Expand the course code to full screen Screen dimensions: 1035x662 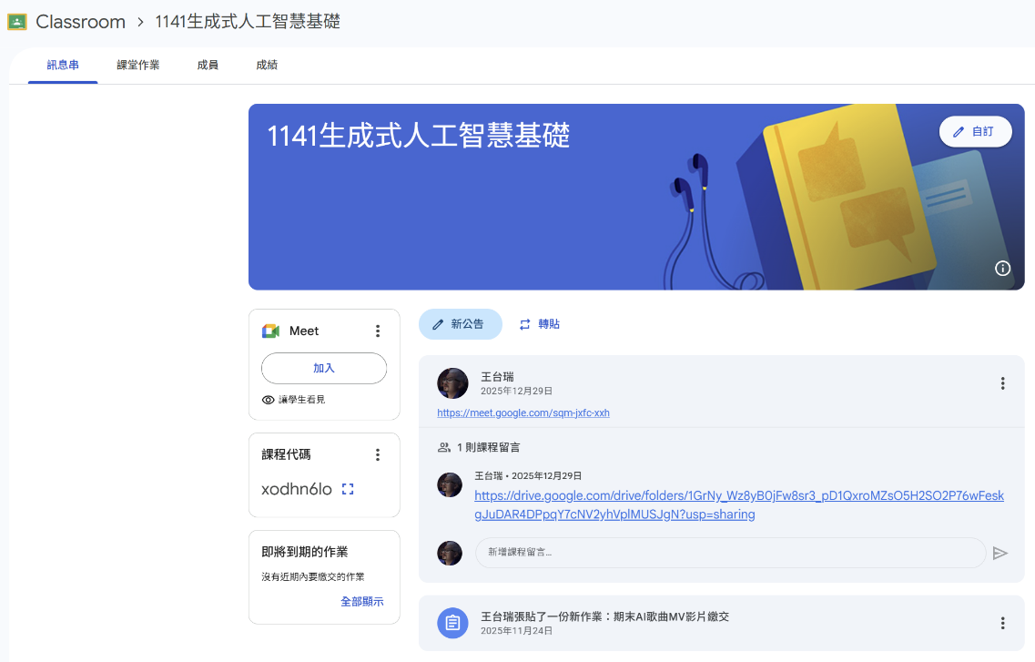[347, 489]
